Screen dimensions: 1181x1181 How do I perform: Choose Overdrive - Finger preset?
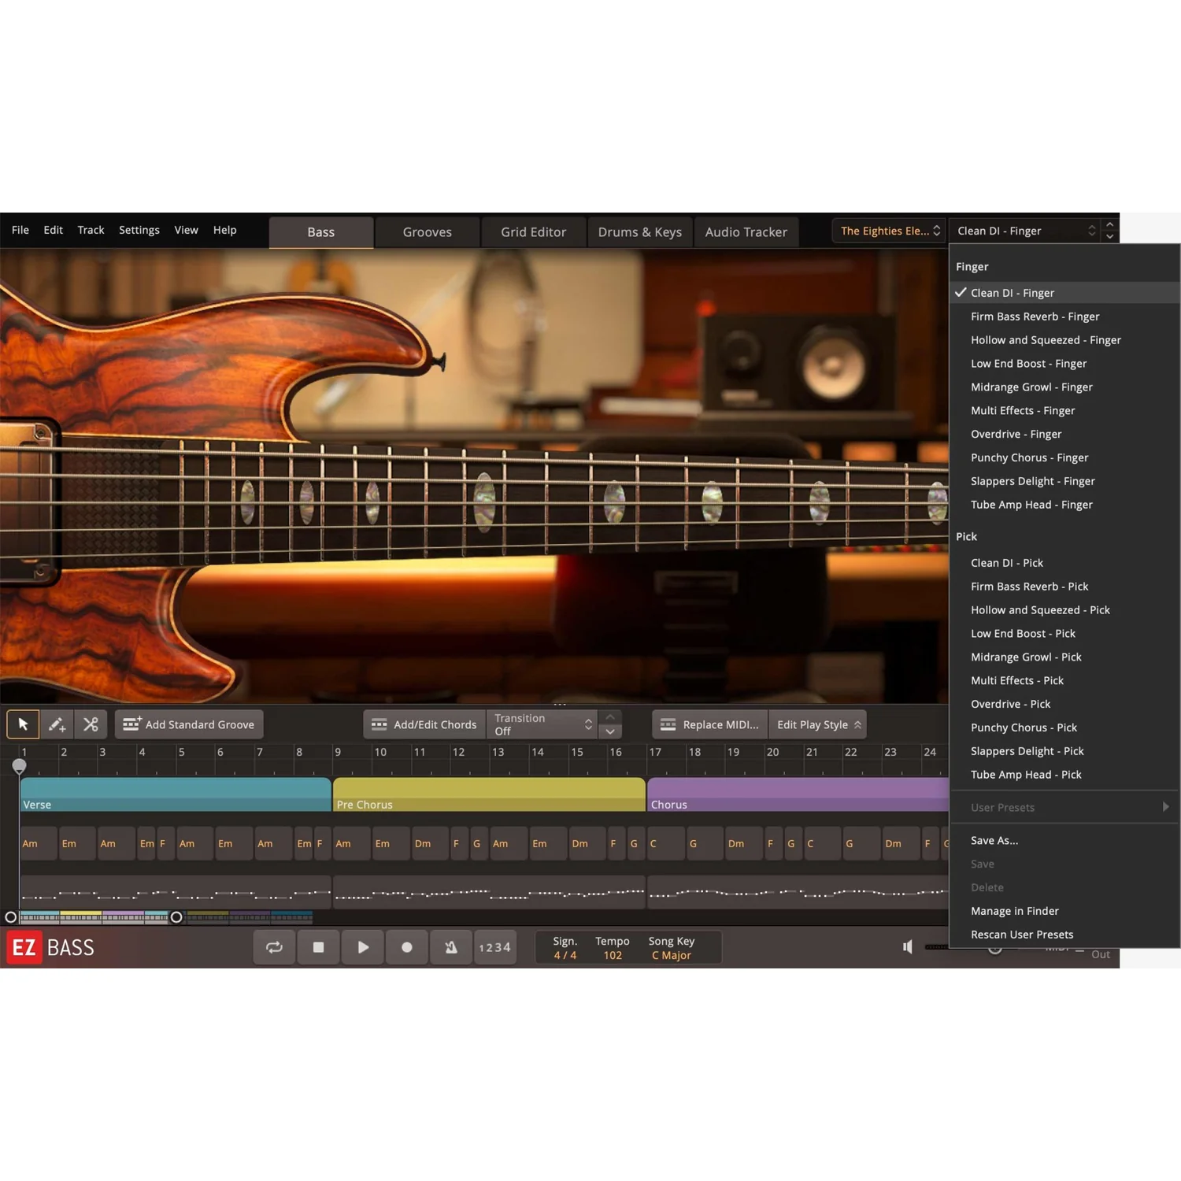coord(1064,435)
